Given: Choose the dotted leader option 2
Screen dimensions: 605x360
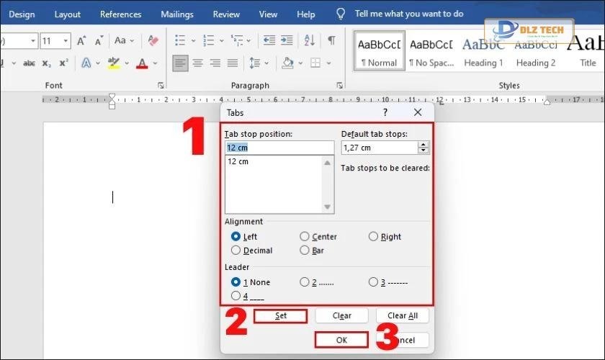Looking at the screenshot, I should 305,282.
